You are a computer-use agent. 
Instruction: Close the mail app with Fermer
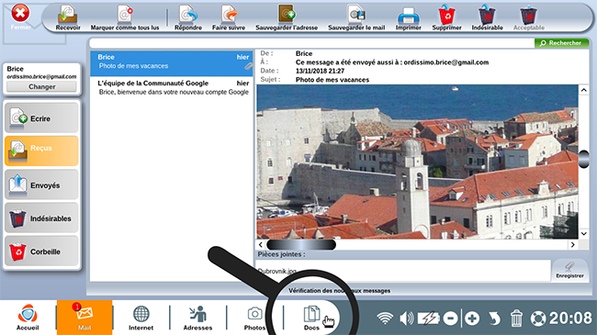tap(20, 17)
